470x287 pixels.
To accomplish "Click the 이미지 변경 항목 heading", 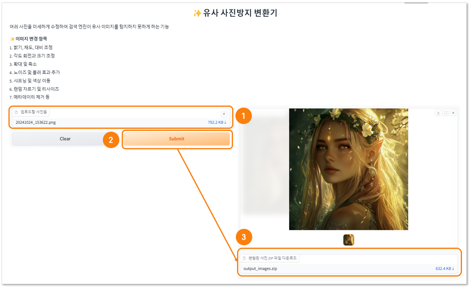I will pos(31,39).
